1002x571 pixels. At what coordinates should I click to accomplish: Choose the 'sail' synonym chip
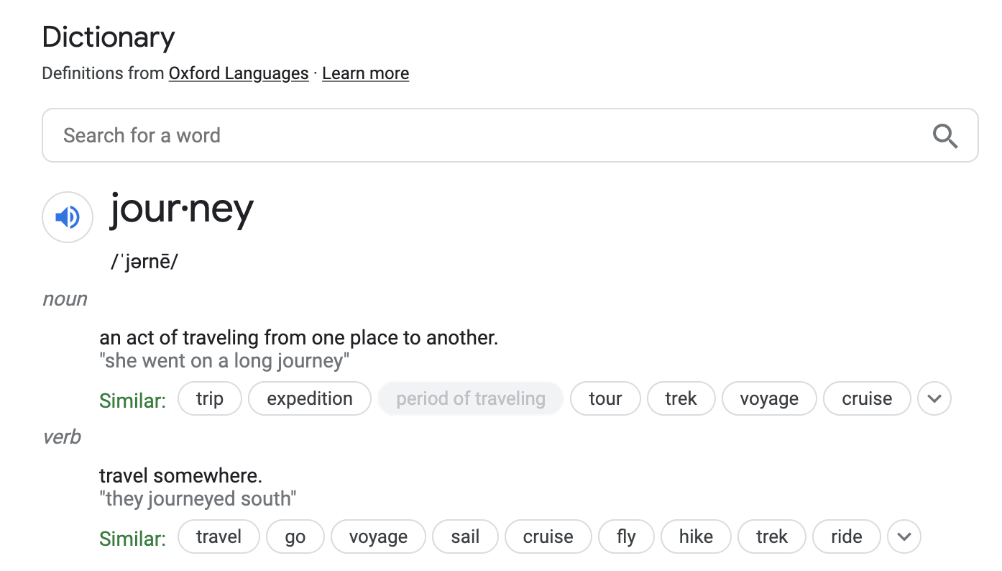[465, 536]
